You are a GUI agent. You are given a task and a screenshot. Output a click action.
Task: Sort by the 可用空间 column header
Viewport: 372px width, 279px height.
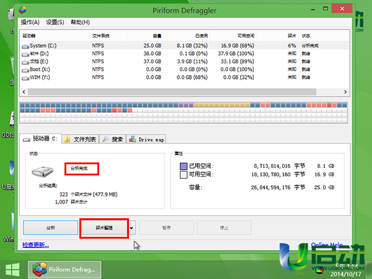(234, 36)
